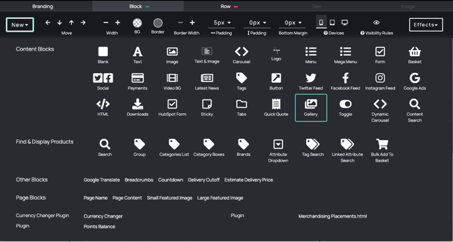453x242 pixels.
Task: Insert the Facebook Feed block
Action: pyautogui.click(x=346, y=82)
